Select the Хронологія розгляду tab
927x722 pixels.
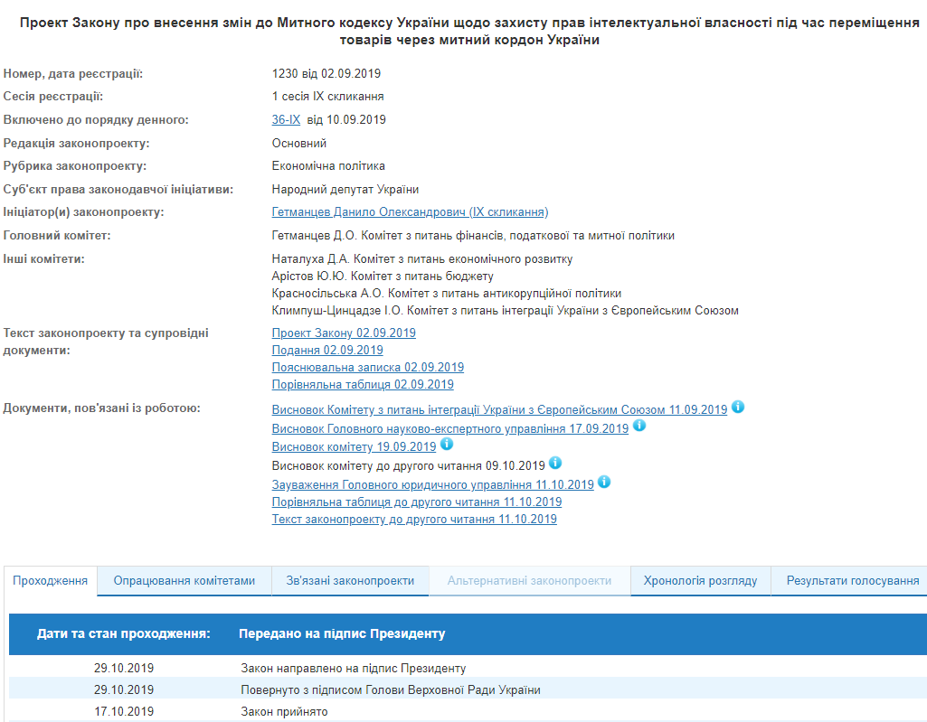[700, 581]
